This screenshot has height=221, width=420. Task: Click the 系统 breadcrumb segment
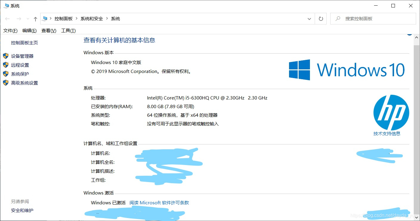click(x=115, y=18)
